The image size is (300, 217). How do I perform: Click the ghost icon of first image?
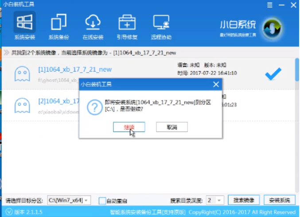click(22, 74)
